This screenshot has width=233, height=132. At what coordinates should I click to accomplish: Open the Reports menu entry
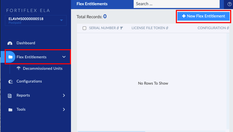pos(23,95)
